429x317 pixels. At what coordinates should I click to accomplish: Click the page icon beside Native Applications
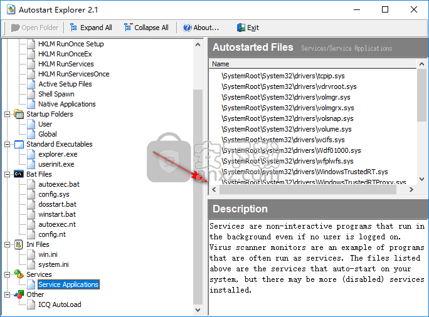click(31, 104)
